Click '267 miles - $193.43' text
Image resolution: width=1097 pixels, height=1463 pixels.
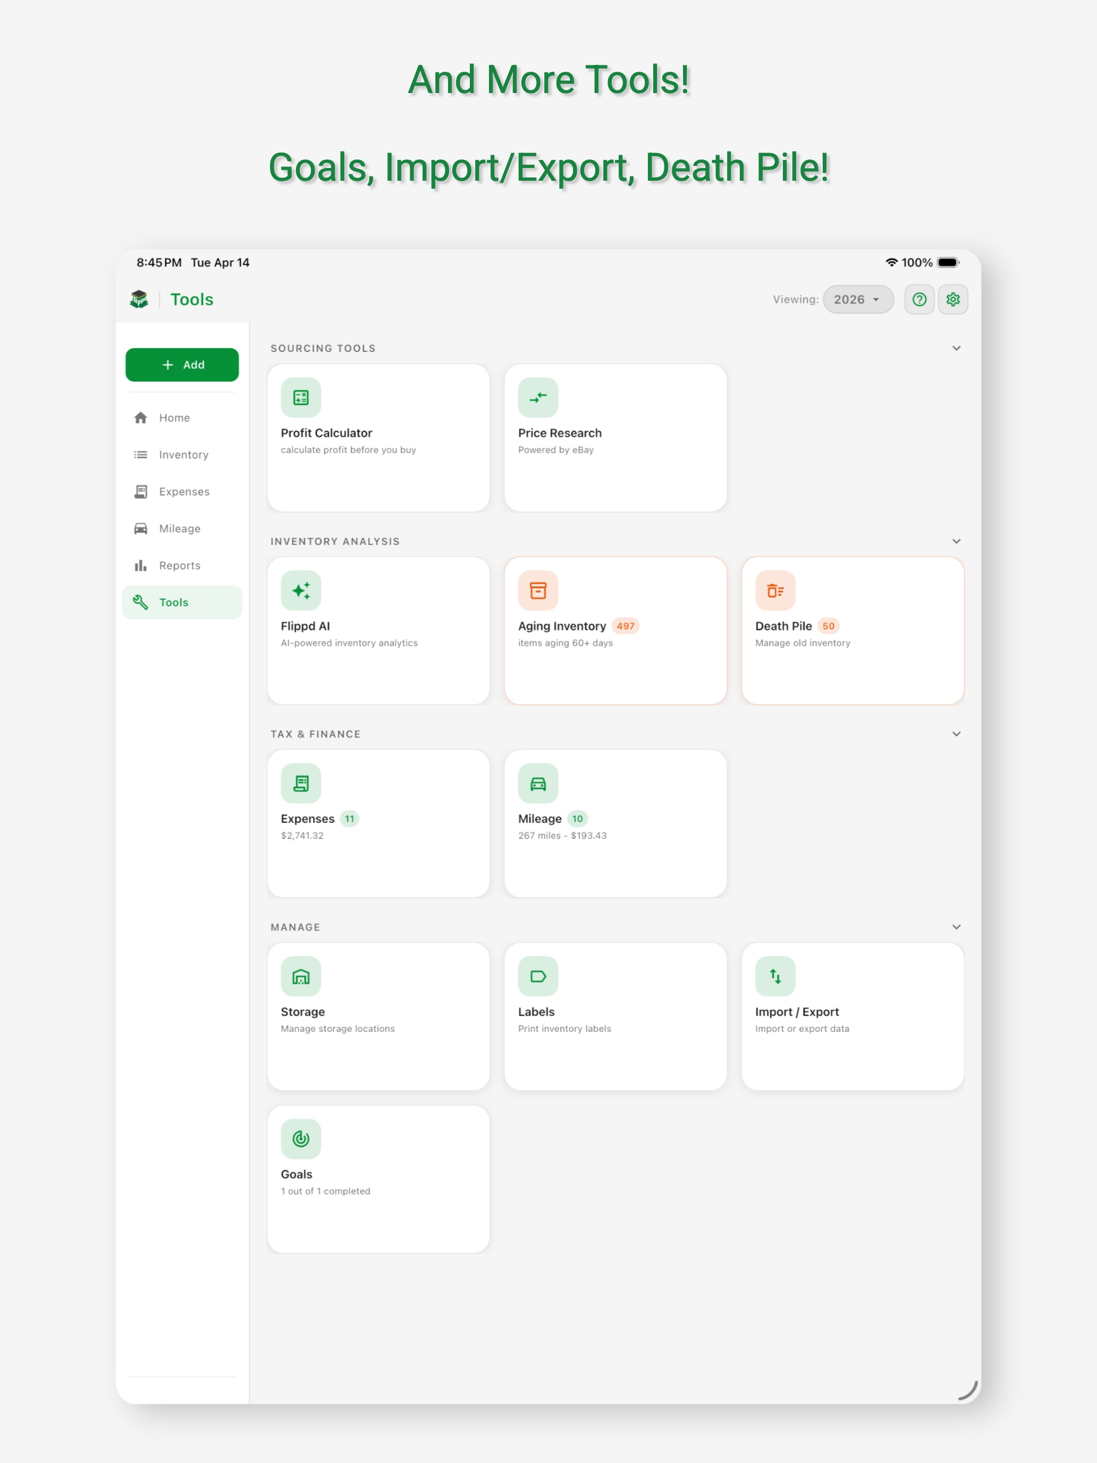click(562, 836)
